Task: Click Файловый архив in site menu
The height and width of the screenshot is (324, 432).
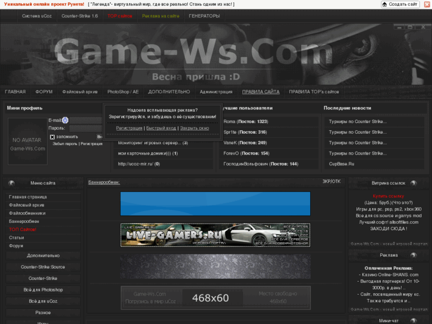Action: [x=27, y=205]
